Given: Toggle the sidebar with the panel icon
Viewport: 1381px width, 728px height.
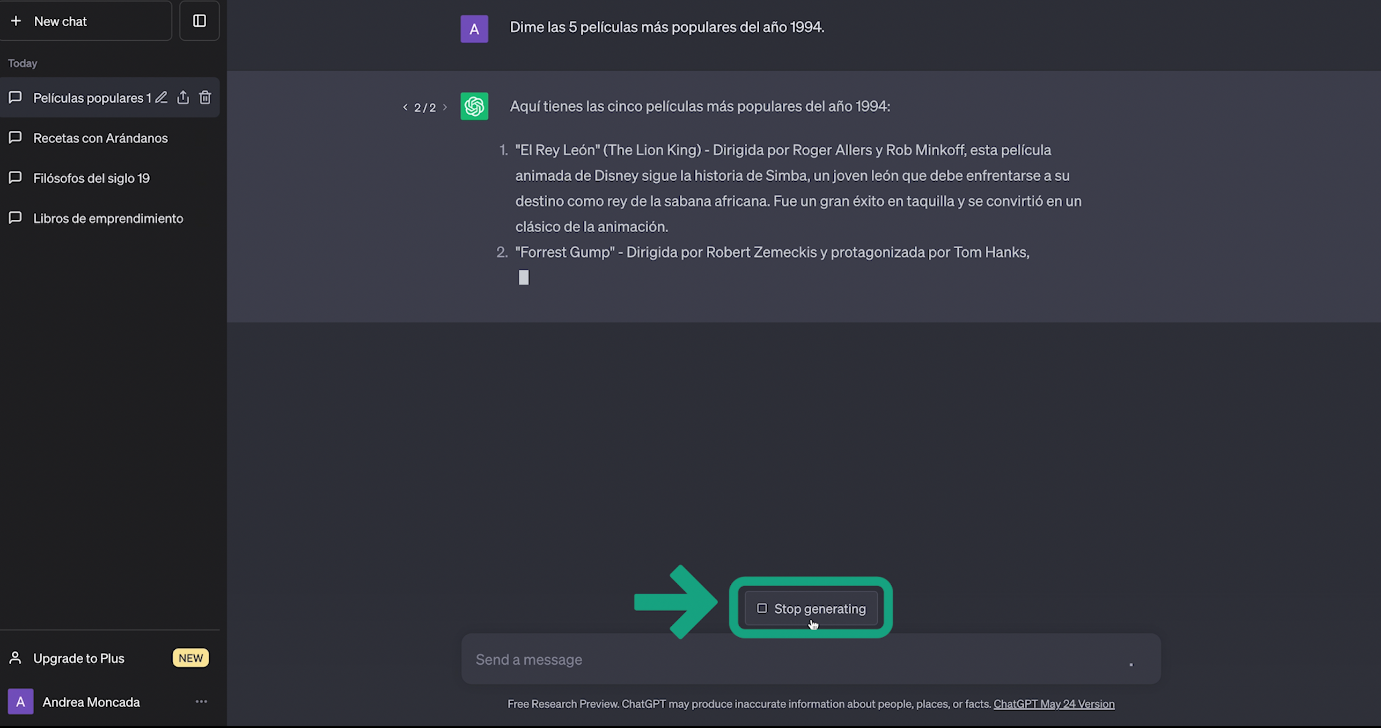Looking at the screenshot, I should (199, 21).
